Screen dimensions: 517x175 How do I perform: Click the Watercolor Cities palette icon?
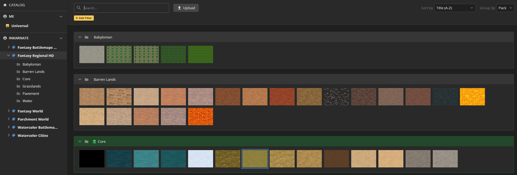point(14,135)
